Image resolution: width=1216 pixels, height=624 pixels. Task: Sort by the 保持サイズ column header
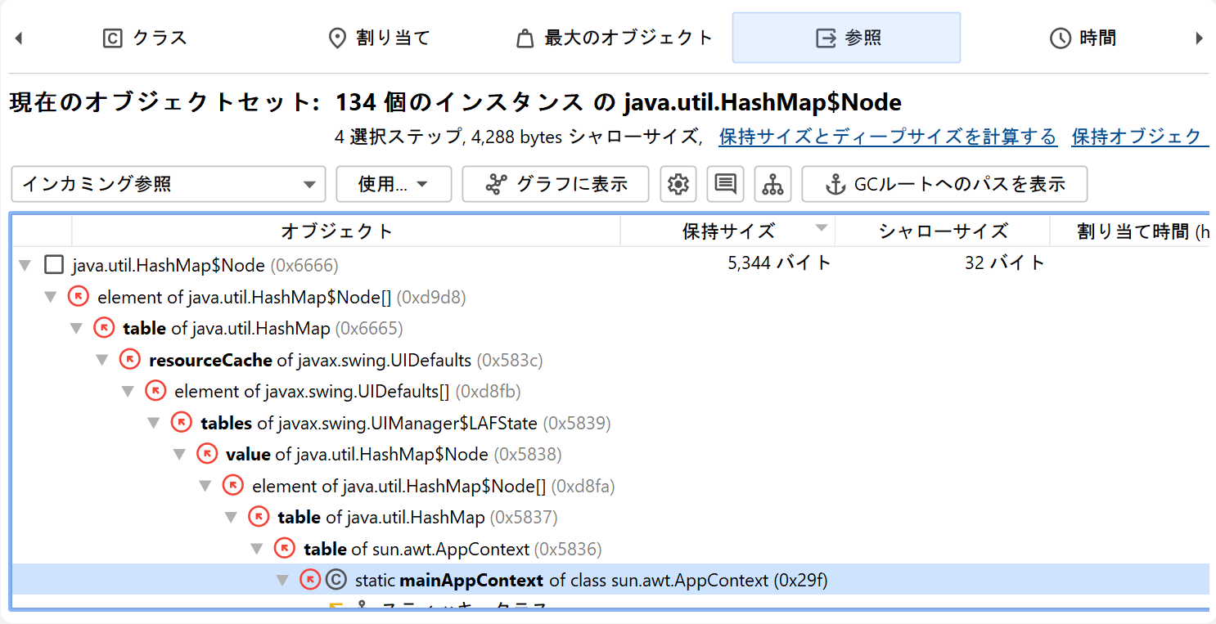click(x=727, y=231)
